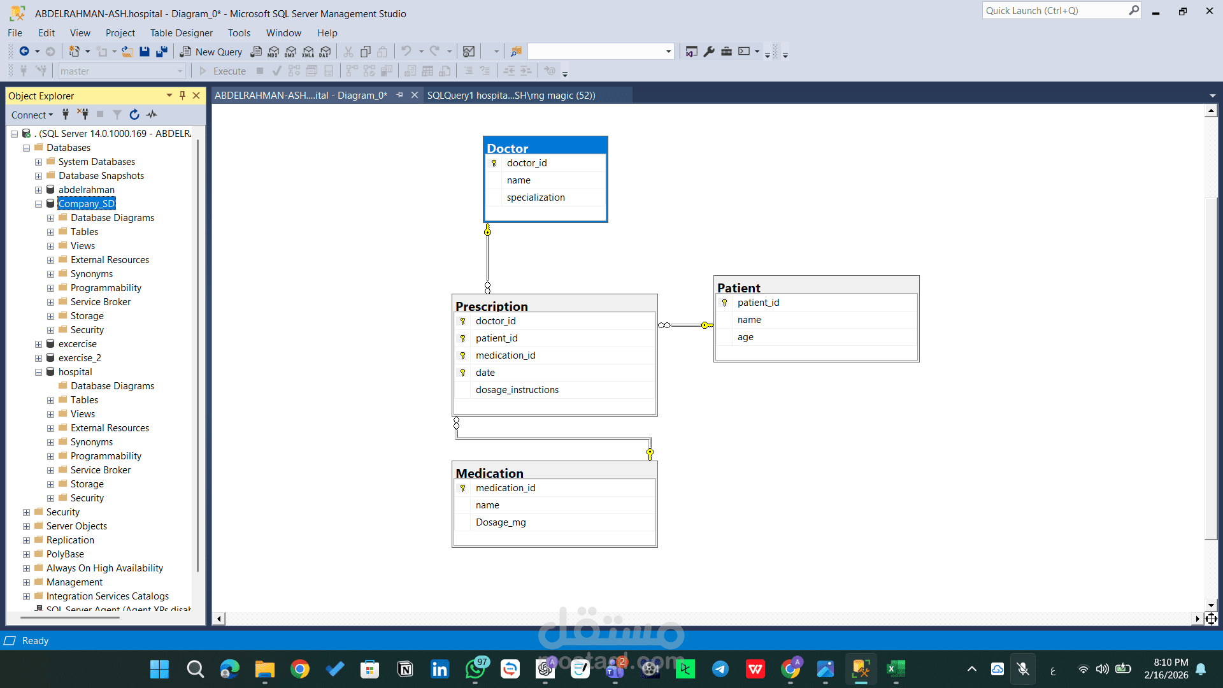Select the Undo icon in the toolbar

click(x=406, y=52)
